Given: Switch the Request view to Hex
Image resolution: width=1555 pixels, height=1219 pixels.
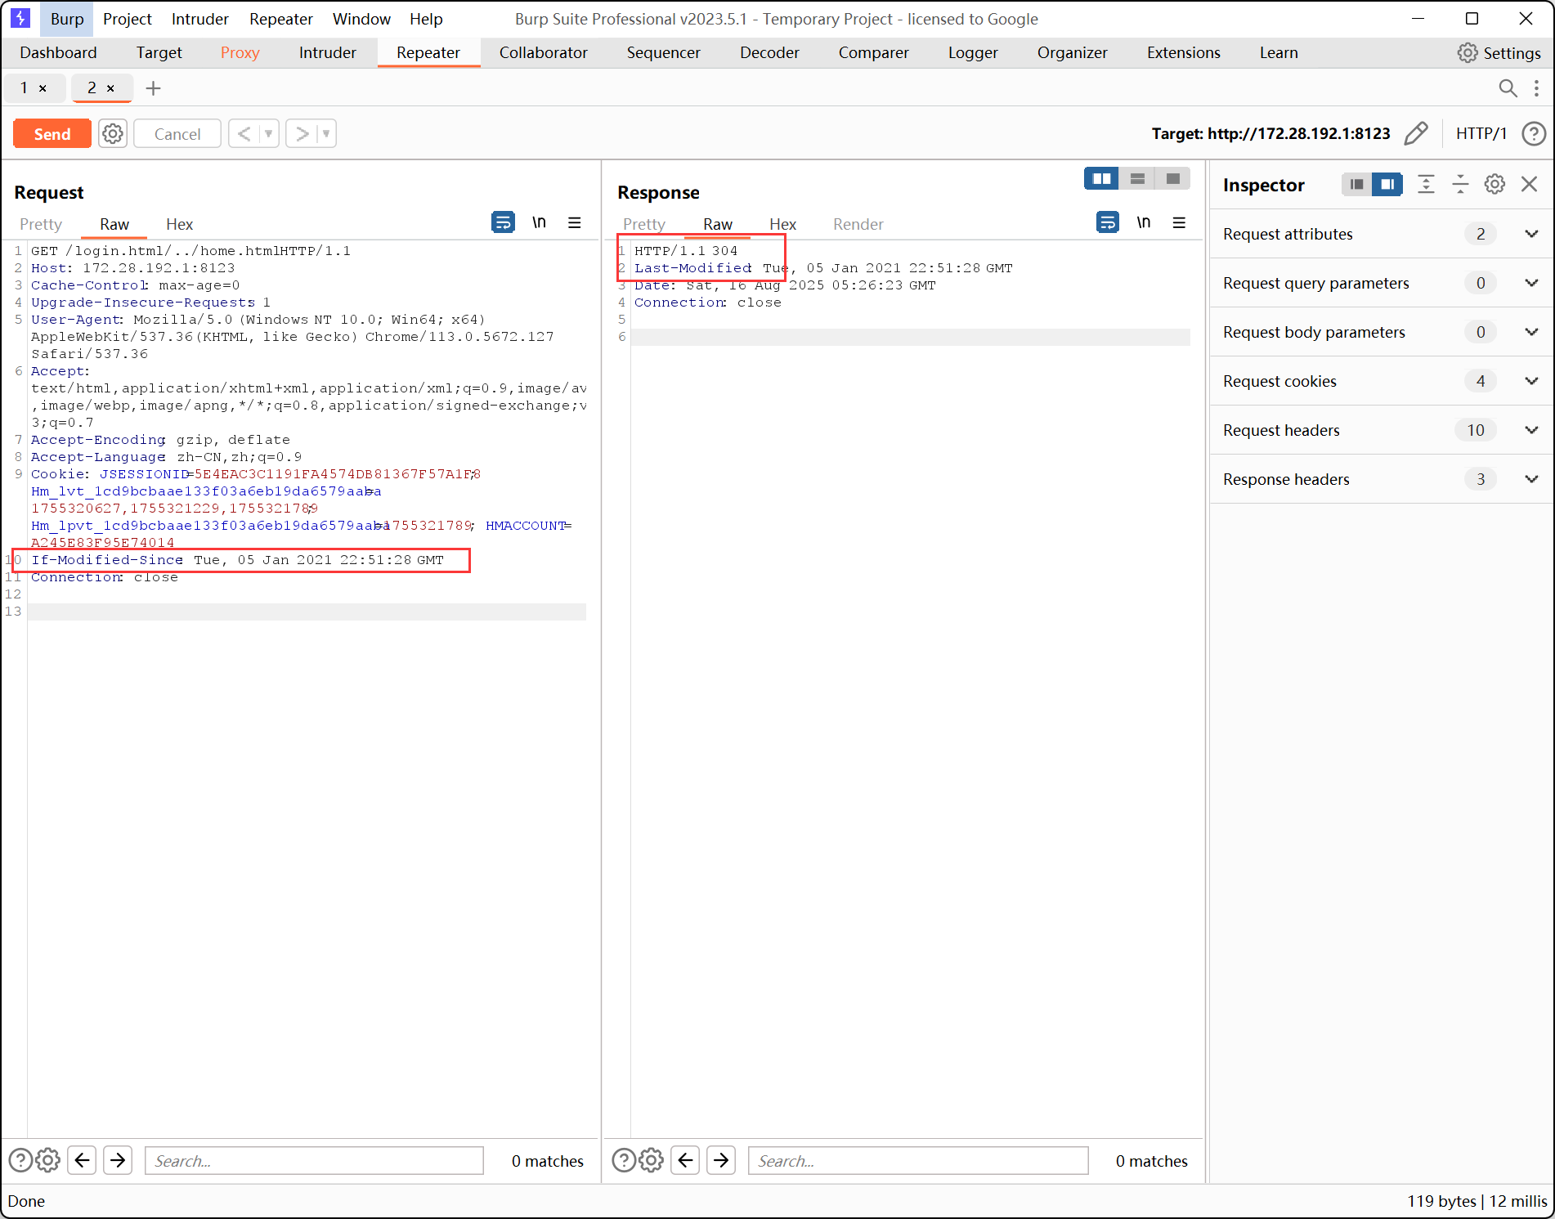Looking at the screenshot, I should point(179,224).
